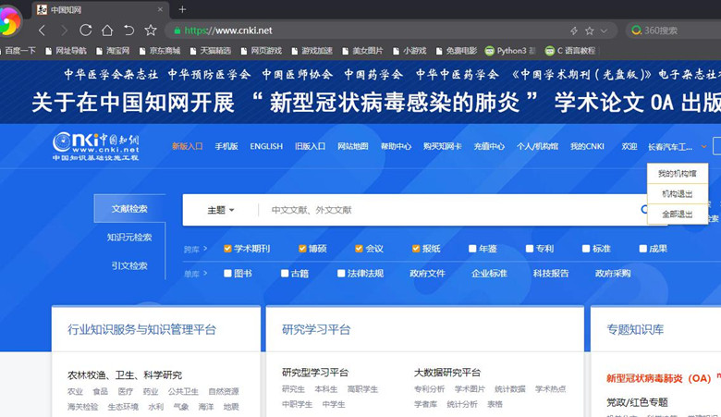Open 个人/机构馆 link

(537, 146)
